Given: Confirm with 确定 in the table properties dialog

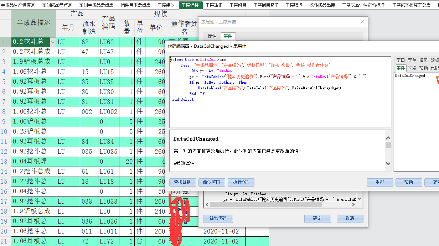Looking at the screenshot, I should [317, 219].
